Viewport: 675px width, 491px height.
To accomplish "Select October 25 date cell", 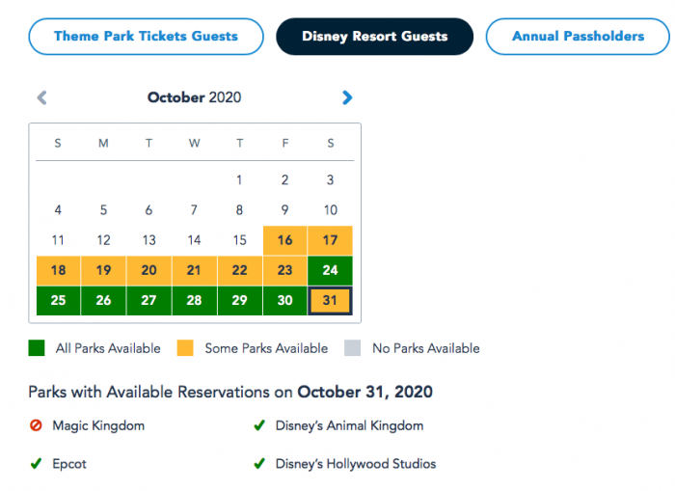I will coord(58,301).
